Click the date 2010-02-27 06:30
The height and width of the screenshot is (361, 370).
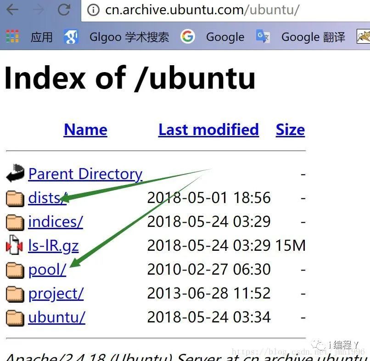click(x=209, y=270)
